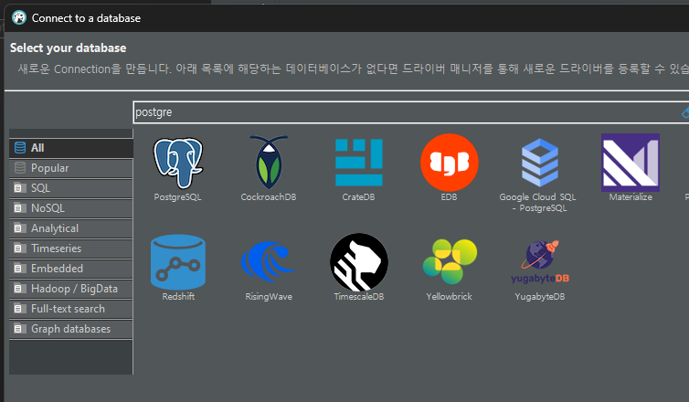Screen dimensions: 689x402
Task: Select the Hadoop / BigData category
Action: pyautogui.click(x=70, y=289)
